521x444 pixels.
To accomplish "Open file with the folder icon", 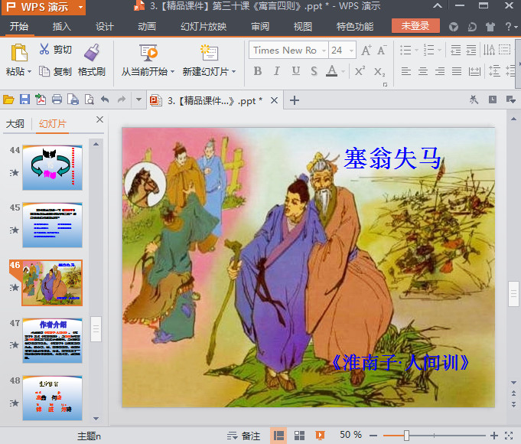I will click(8, 100).
